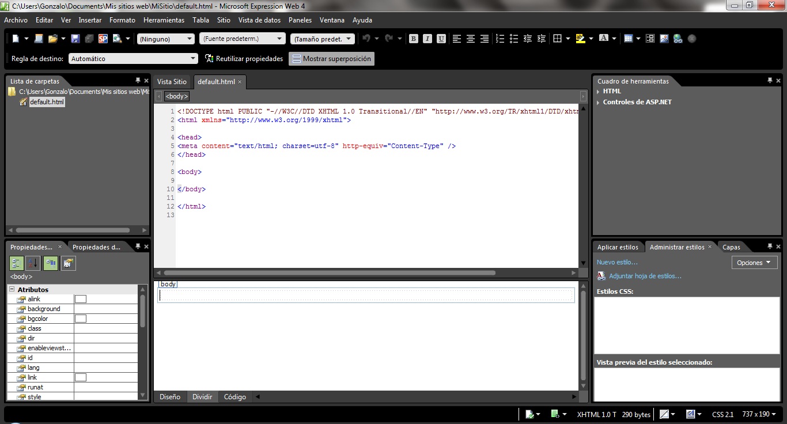787x424 pixels.
Task: Align text left
Action: 457,39
